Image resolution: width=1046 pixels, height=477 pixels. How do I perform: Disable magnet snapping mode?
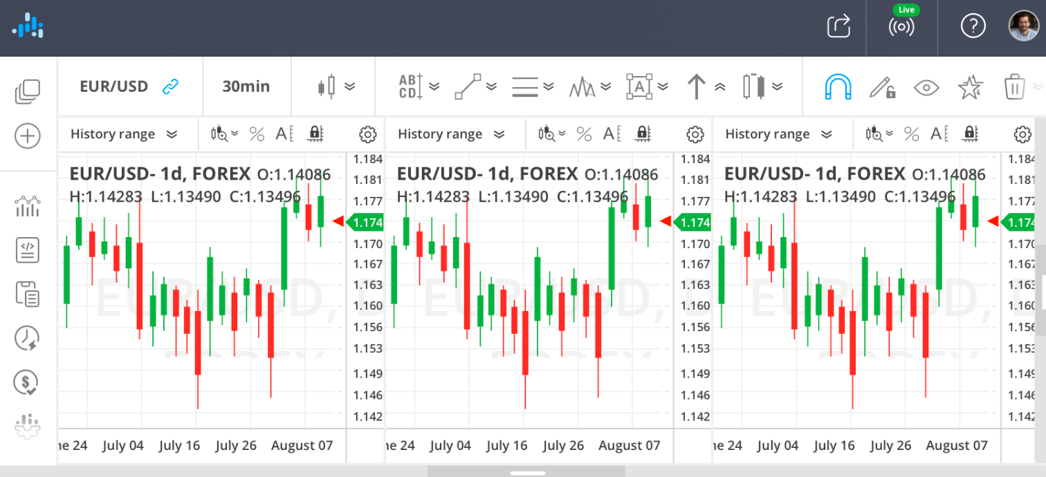pos(838,86)
